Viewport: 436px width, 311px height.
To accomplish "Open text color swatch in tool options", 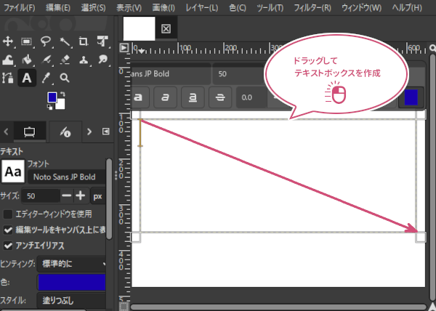I will point(71,282).
